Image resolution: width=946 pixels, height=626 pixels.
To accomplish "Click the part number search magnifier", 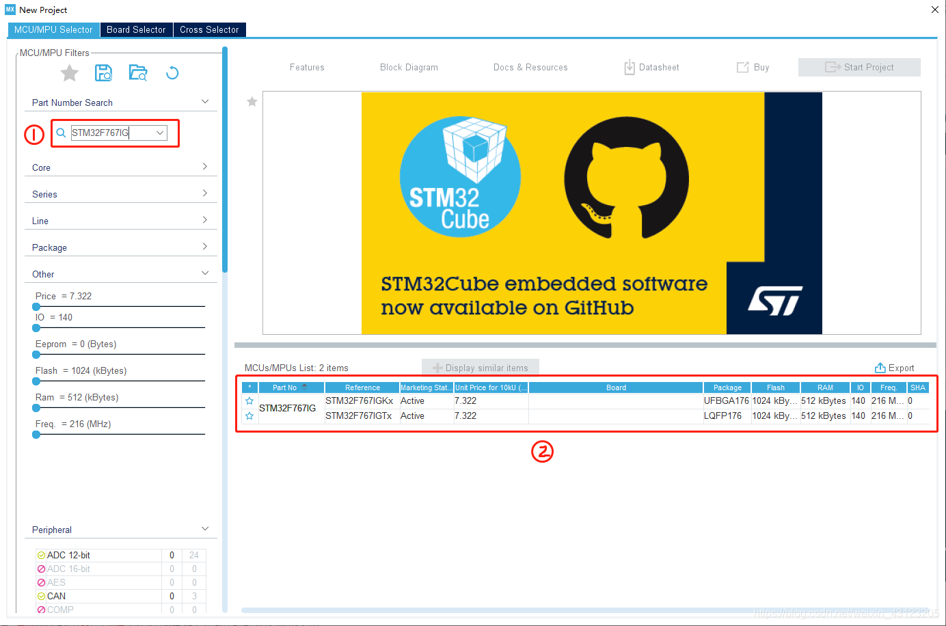I will 61,133.
